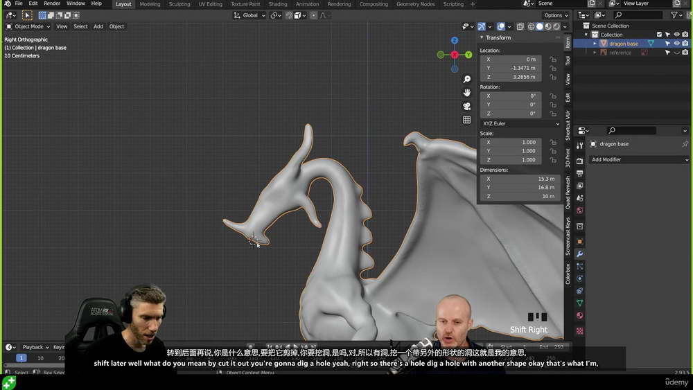Disable dragon base render camera icon
The image size is (693, 390).
tap(685, 43)
